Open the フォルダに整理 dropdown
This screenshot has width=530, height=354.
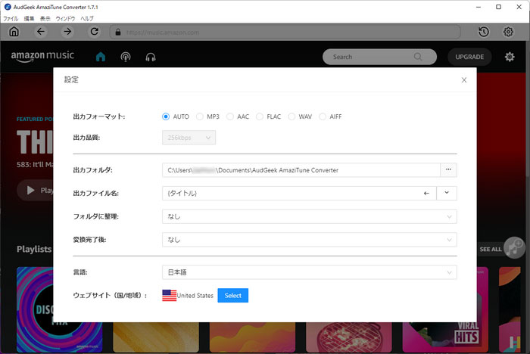pyautogui.click(x=309, y=216)
